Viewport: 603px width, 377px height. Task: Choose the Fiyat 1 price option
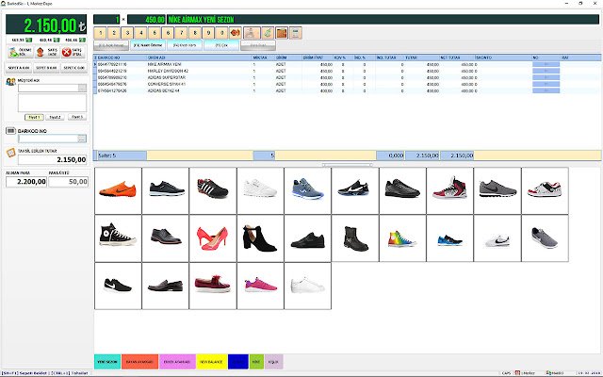click(34, 117)
